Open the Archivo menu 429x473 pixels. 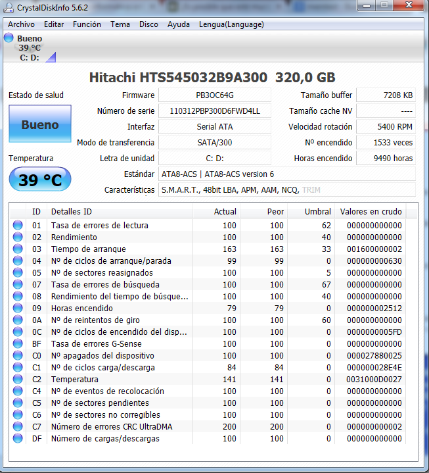(22, 24)
